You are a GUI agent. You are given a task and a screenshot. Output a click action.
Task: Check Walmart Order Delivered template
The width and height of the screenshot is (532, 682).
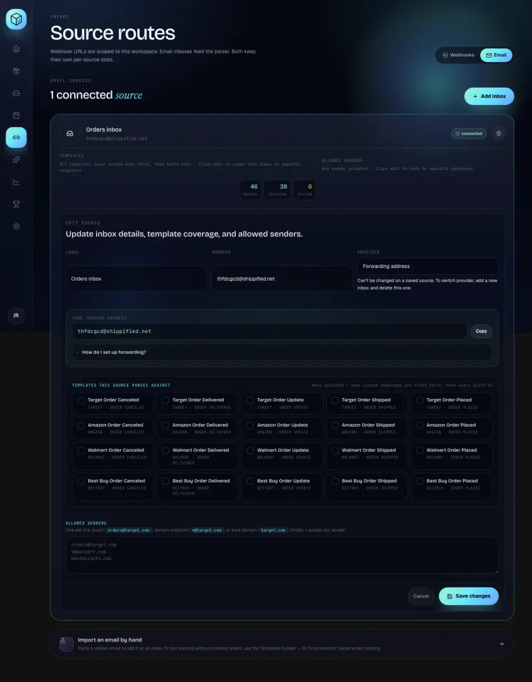[166, 451]
